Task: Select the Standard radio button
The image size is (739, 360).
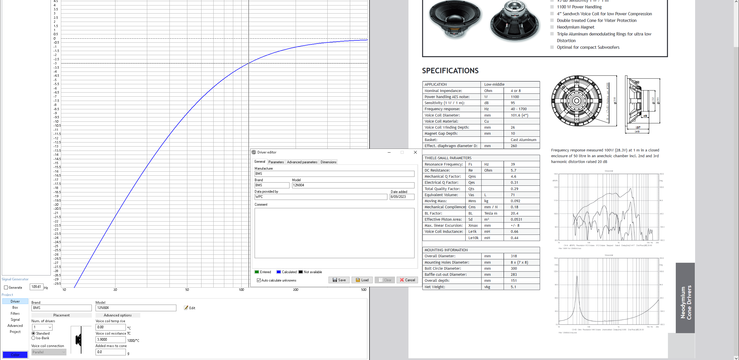Action: tap(33, 333)
